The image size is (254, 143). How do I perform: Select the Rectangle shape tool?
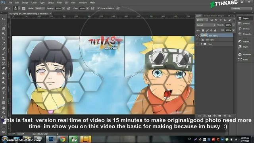pos(4,102)
